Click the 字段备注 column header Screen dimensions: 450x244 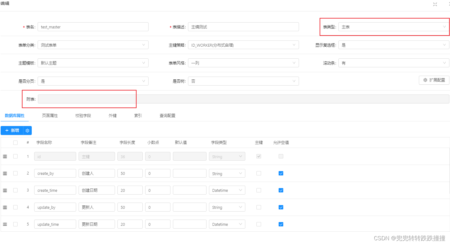88,143
